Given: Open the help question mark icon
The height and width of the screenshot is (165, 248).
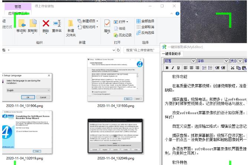Looking at the screenshot, I should tap(178, 14).
